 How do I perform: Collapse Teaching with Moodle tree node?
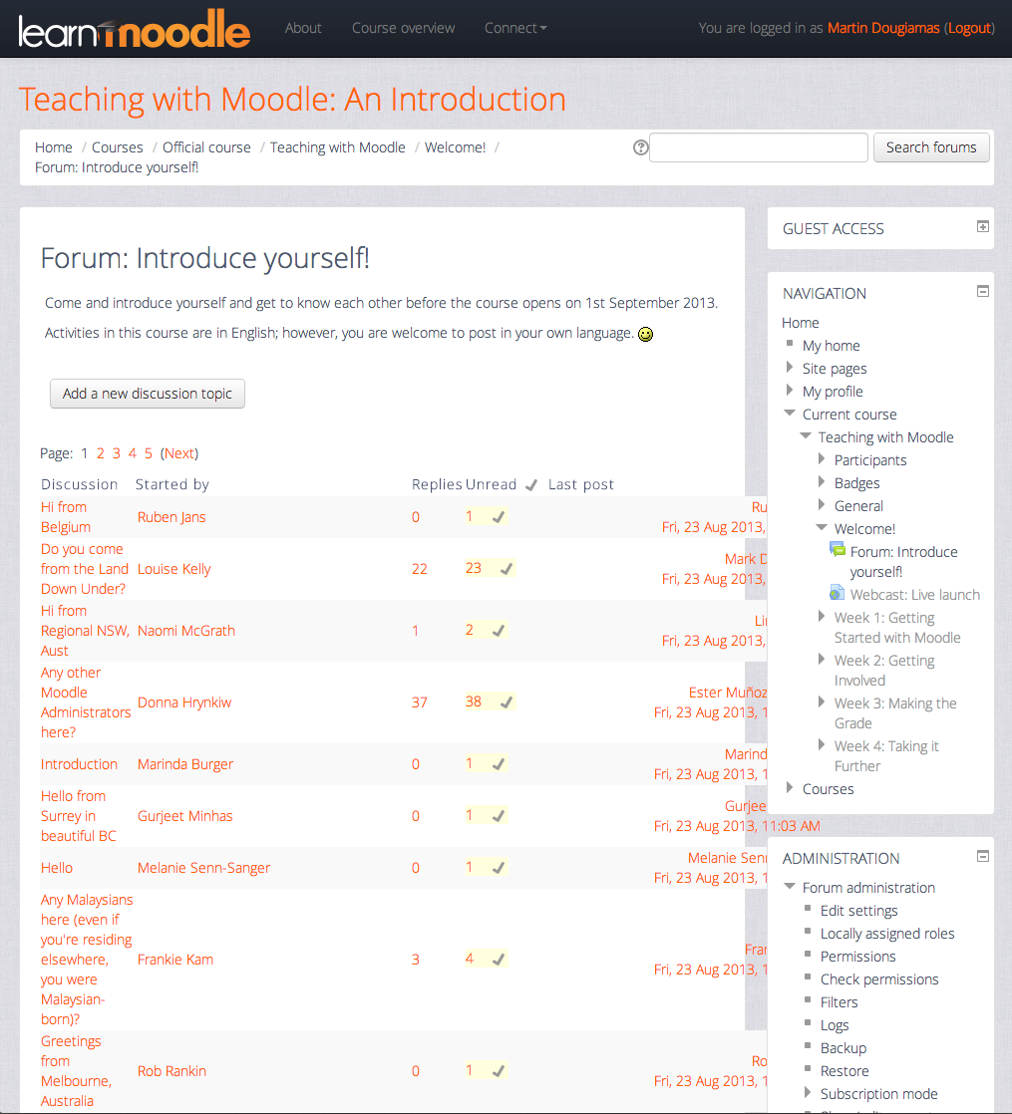(806, 435)
